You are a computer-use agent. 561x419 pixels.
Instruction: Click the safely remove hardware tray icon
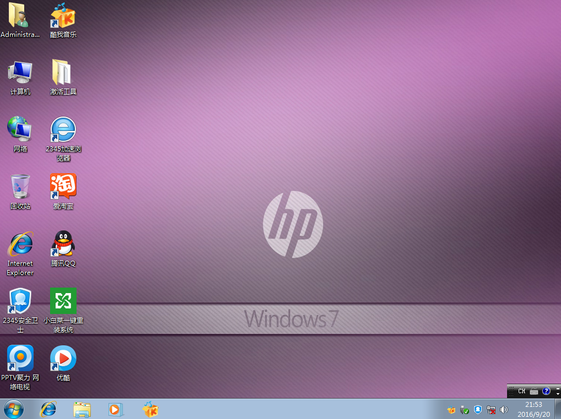point(465,410)
